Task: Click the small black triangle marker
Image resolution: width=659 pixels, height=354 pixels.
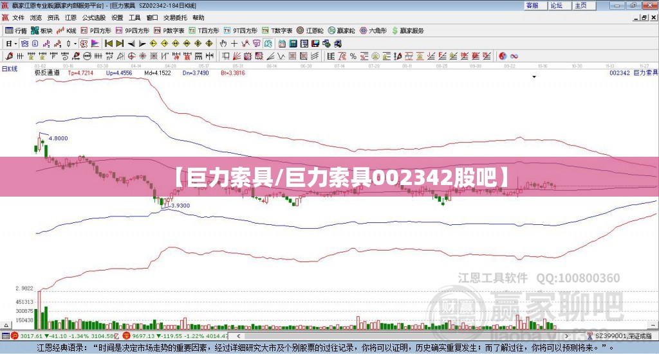Action: [x=534, y=76]
